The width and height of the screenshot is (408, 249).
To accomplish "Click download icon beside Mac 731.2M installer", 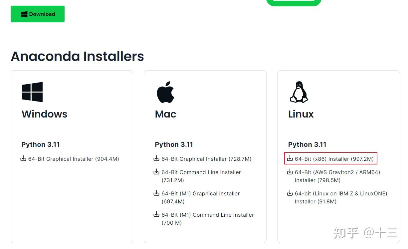I will point(156,172).
